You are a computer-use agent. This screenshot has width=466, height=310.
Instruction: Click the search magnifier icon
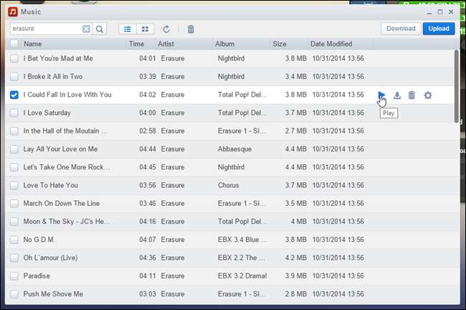100,29
